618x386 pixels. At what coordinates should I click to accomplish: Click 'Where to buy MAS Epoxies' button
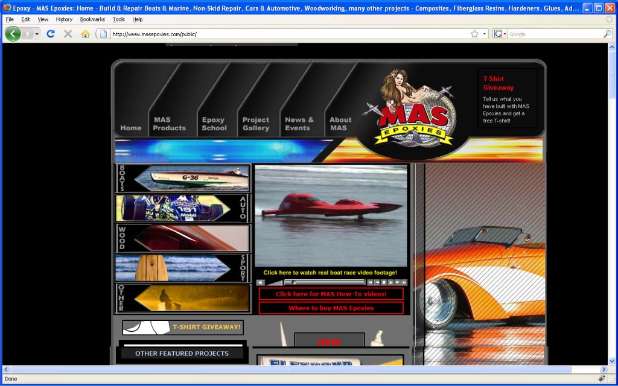click(331, 308)
